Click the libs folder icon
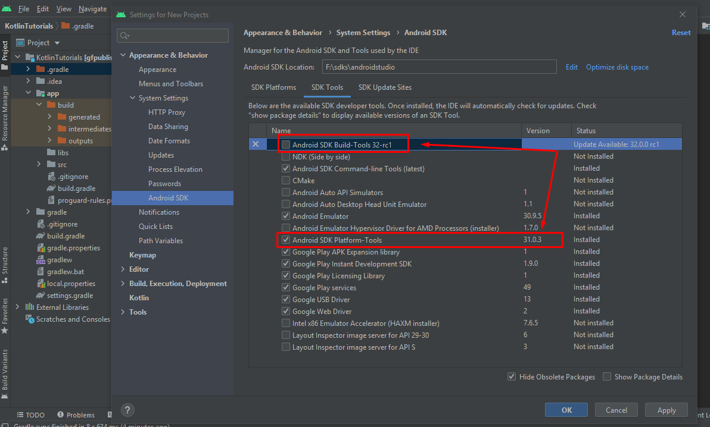The image size is (710, 427). point(51,152)
